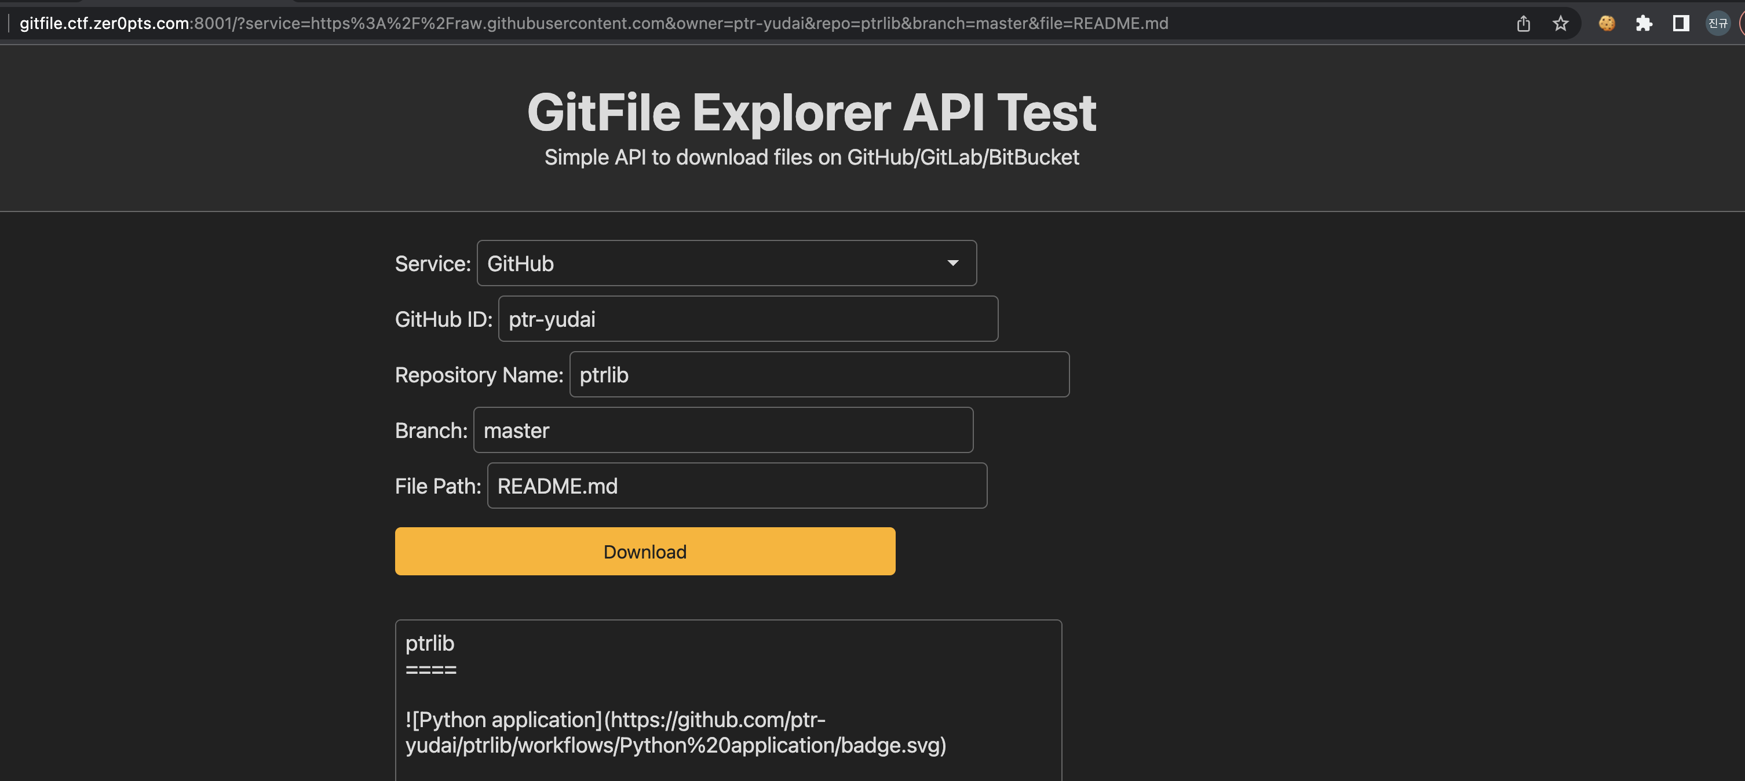Open the extensions puzzle icon
Image resolution: width=1745 pixels, height=781 pixels.
pos(1644,24)
